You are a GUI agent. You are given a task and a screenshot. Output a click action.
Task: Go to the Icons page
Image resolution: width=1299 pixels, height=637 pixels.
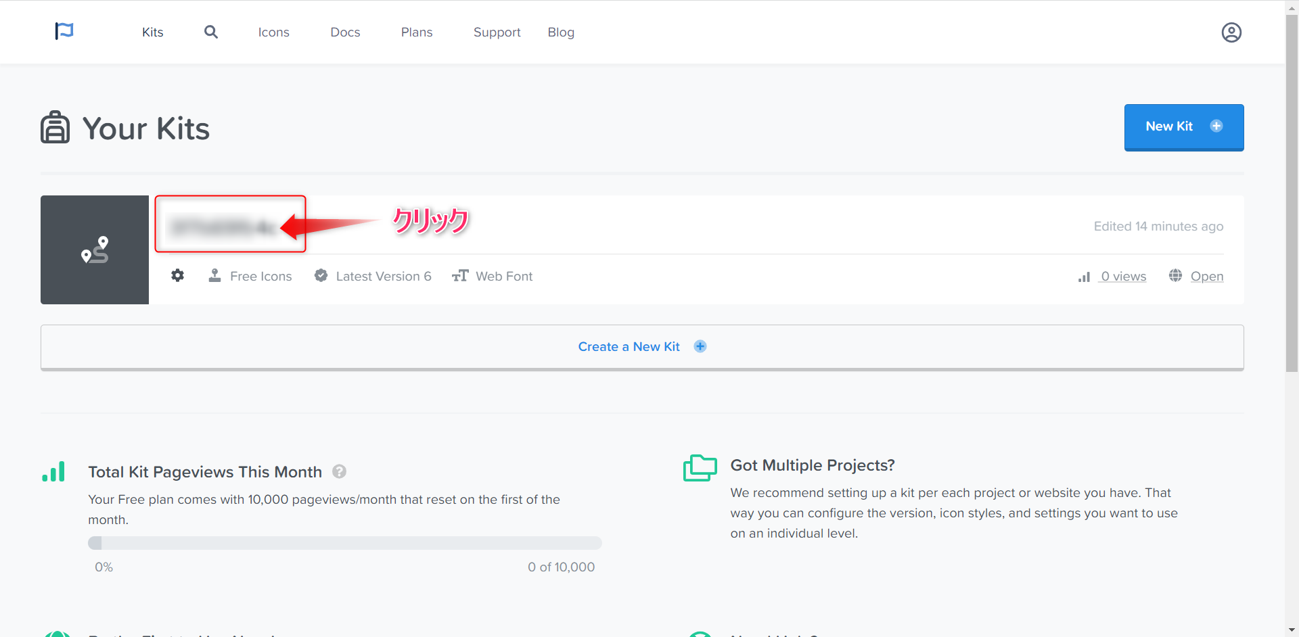click(273, 32)
